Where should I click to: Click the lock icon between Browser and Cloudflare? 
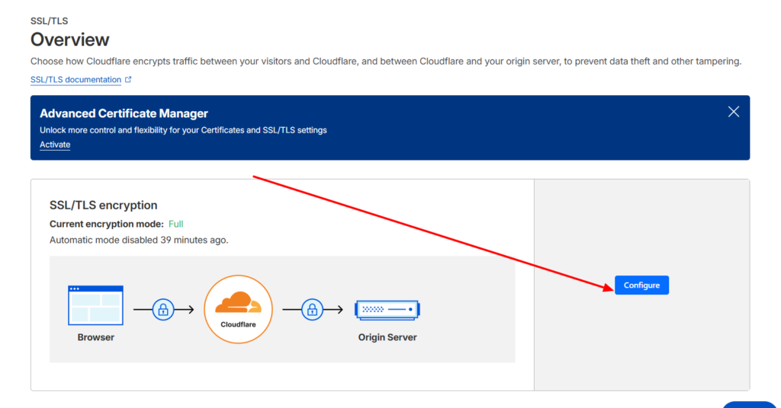162,310
